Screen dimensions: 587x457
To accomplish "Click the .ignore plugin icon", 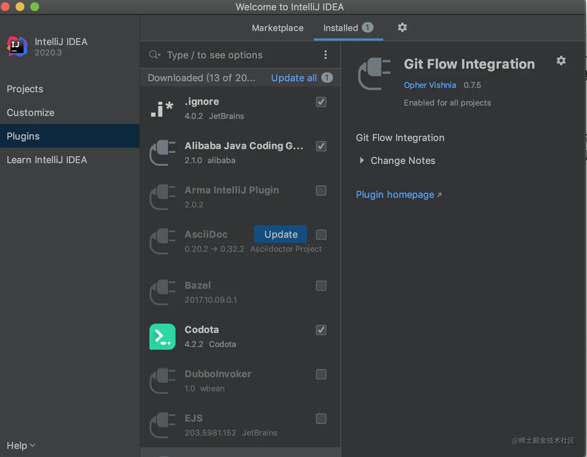I will click(162, 109).
